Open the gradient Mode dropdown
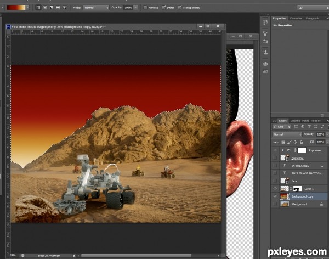 coord(97,8)
